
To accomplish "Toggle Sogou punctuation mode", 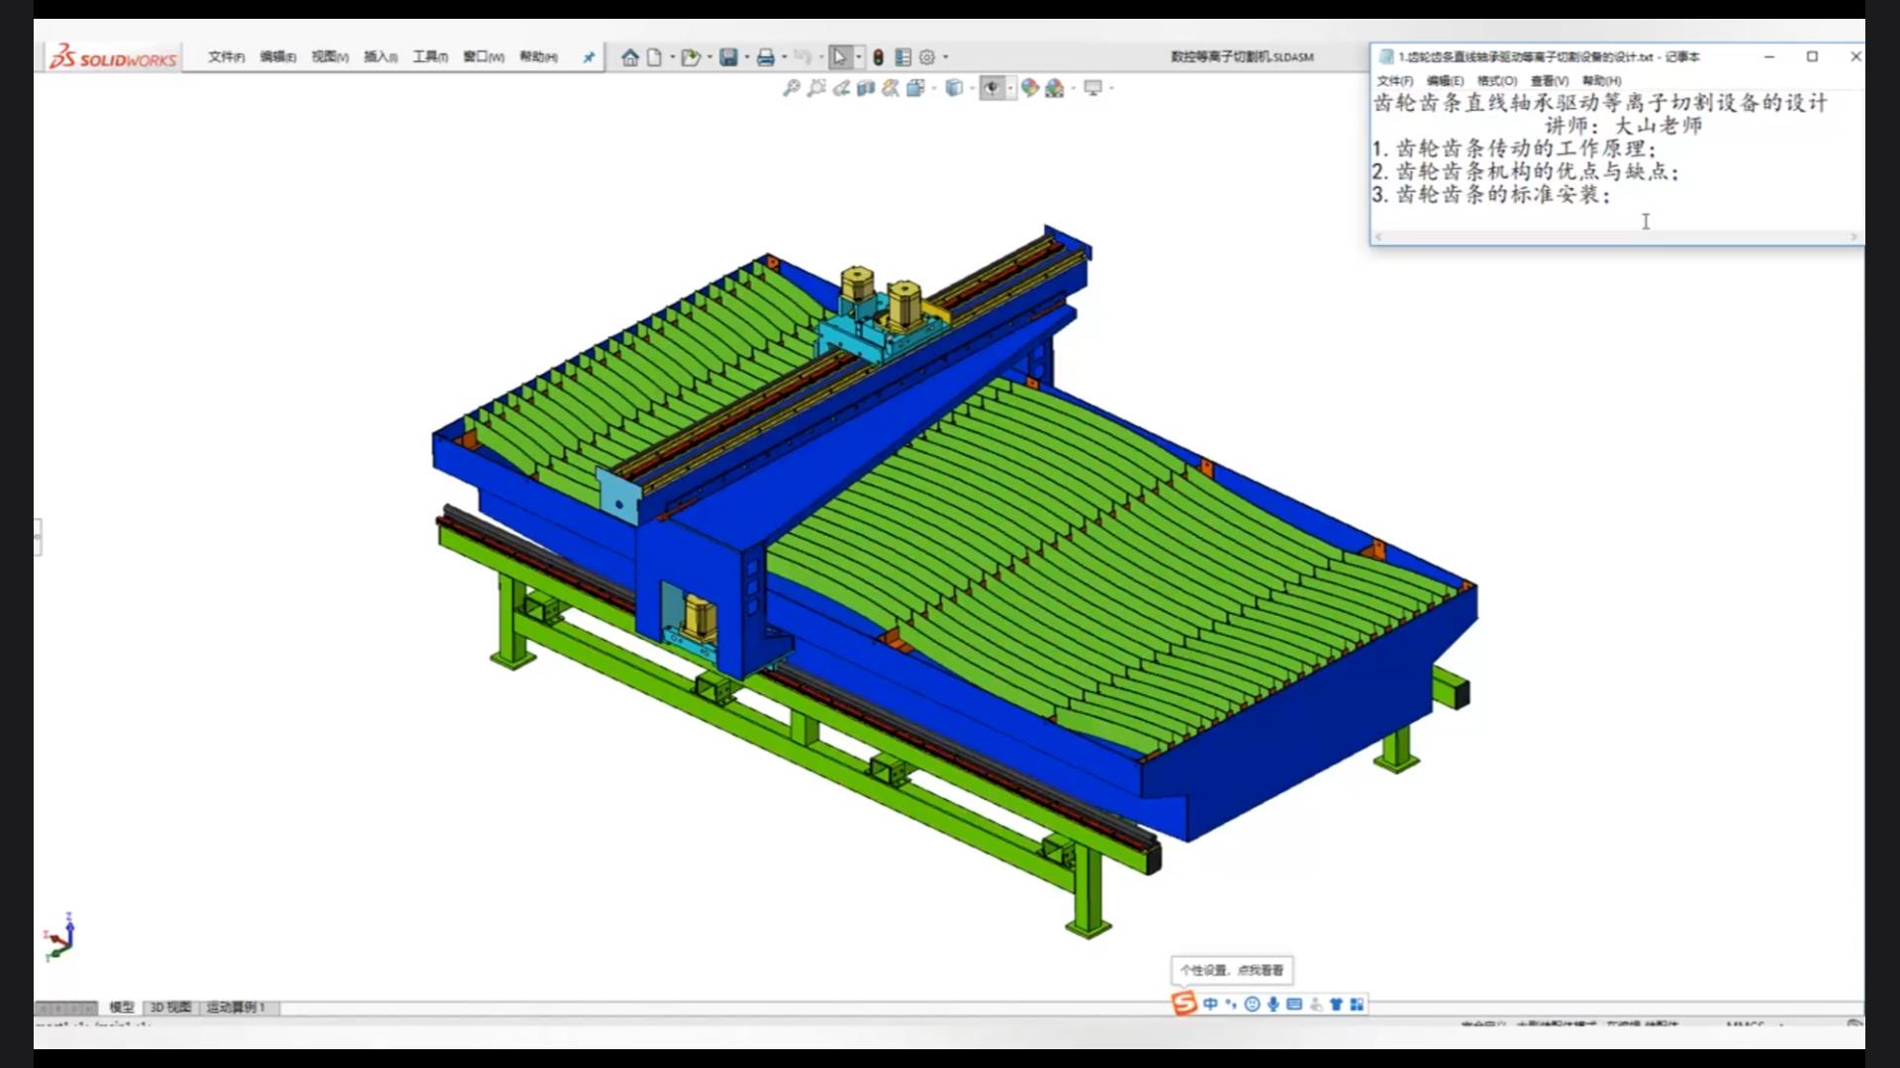I will tap(1231, 1004).
